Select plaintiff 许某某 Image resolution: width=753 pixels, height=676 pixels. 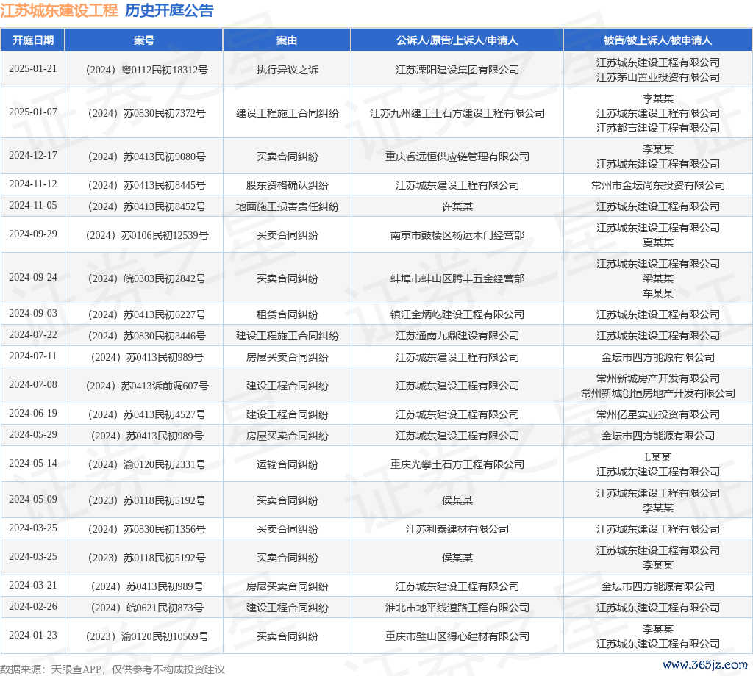coord(457,206)
